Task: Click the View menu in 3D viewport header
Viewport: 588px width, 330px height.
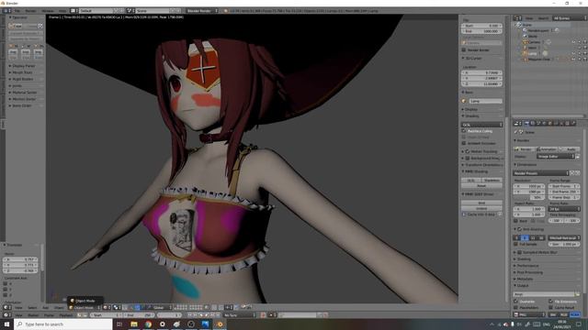Action: coord(18,308)
